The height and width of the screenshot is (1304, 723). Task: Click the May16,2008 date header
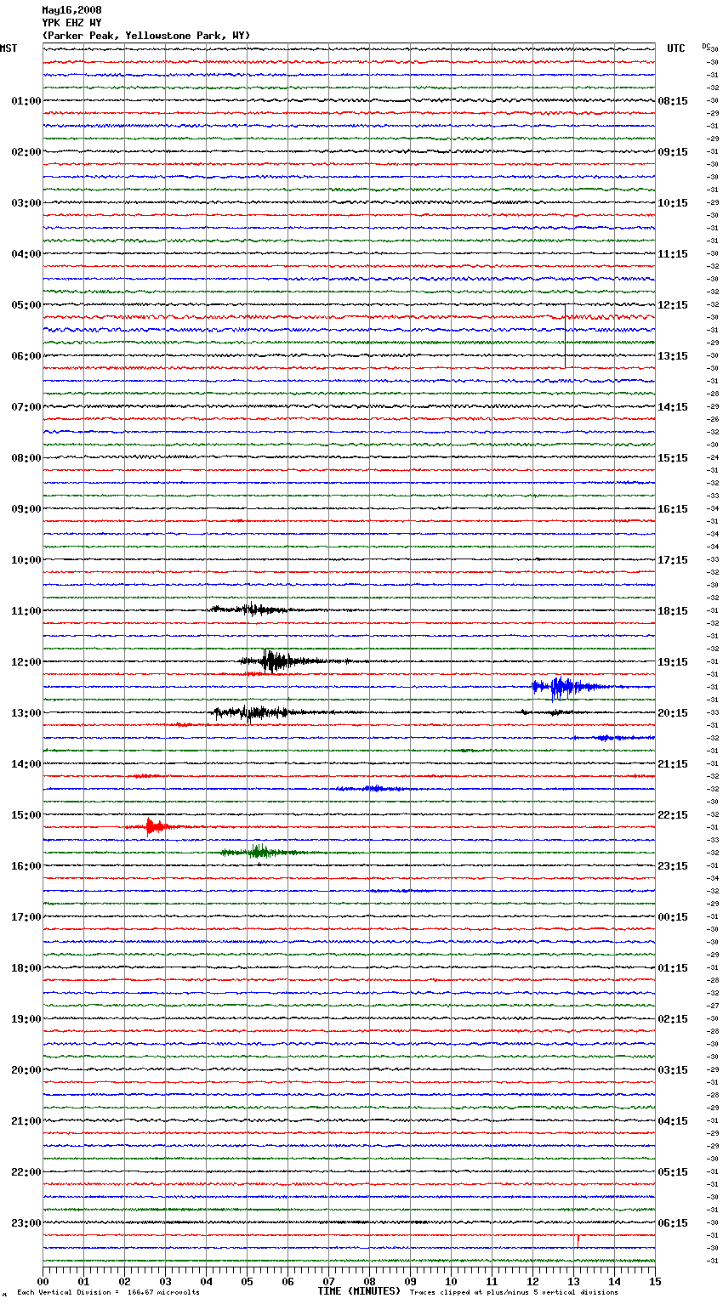(x=71, y=10)
